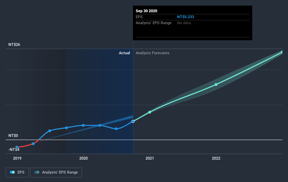The image size is (288, 182).
Task: Click the EPS dip point in mid-2020
Action: click(x=116, y=129)
